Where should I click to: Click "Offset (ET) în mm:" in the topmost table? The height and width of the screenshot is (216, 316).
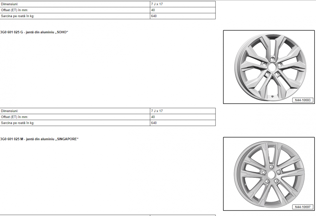click(14, 10)
